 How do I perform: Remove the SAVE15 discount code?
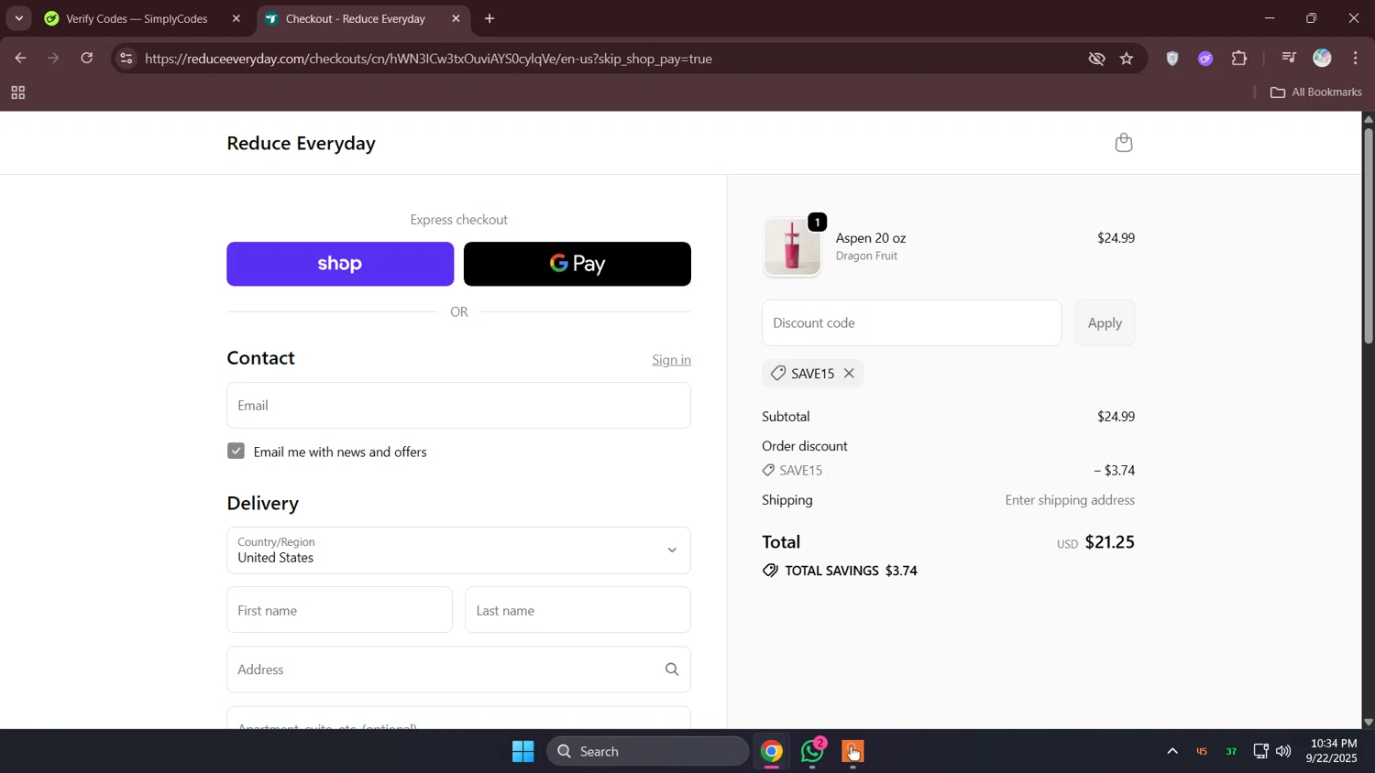[x=849, y=373]
